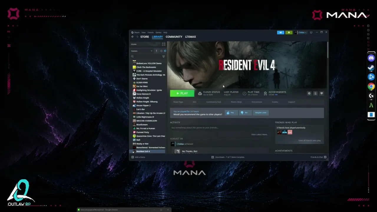Click the clock recent-activity icon in library sidebar
This screenshot has width=377, height=212.
(161, 51)
